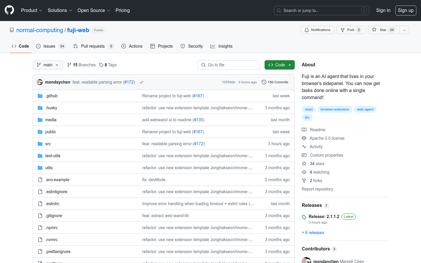Click the .husky folder icon
Image resolution: width=421 pixels, height=263 pixels.
(x=40, y=108)
